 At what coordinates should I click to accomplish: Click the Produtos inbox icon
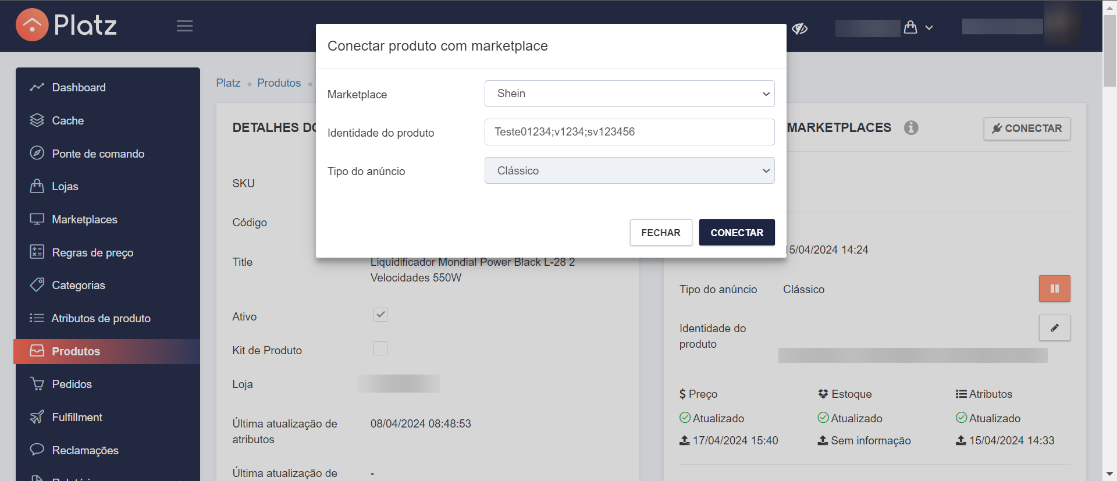point(37,351)
